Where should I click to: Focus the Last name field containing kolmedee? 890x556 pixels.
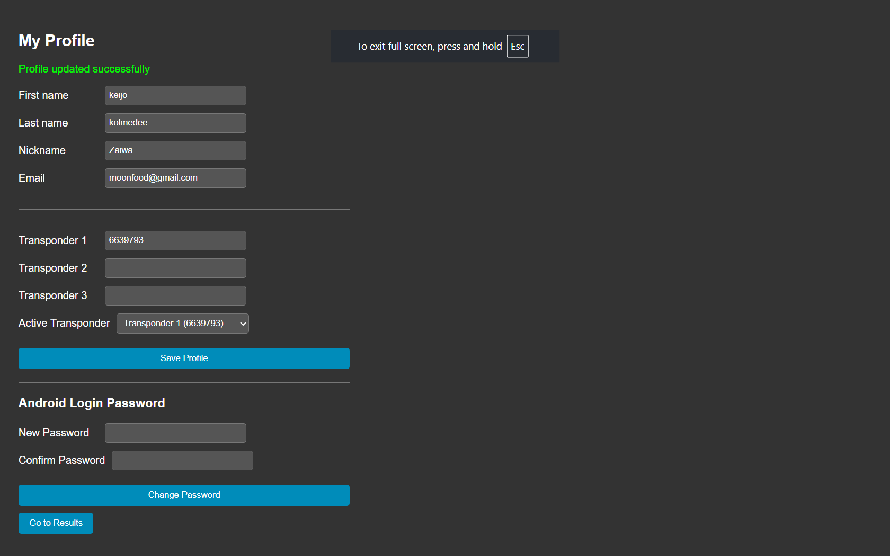pos(175,123)
